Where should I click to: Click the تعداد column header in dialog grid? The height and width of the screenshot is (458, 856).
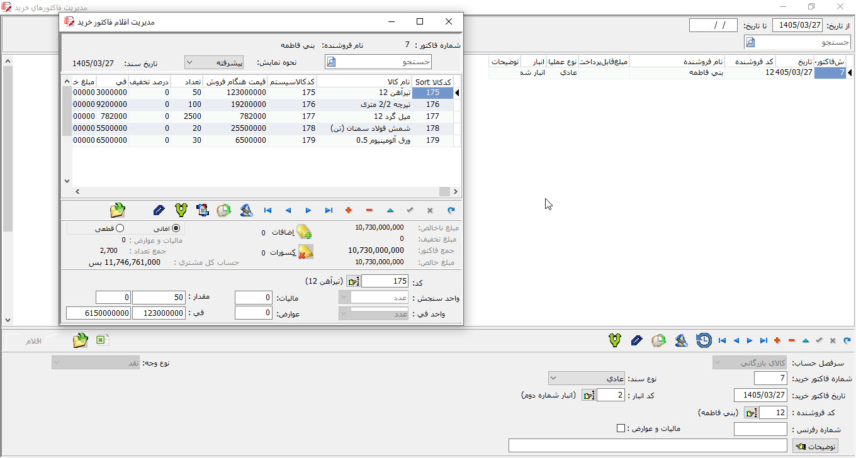(186, 82)
